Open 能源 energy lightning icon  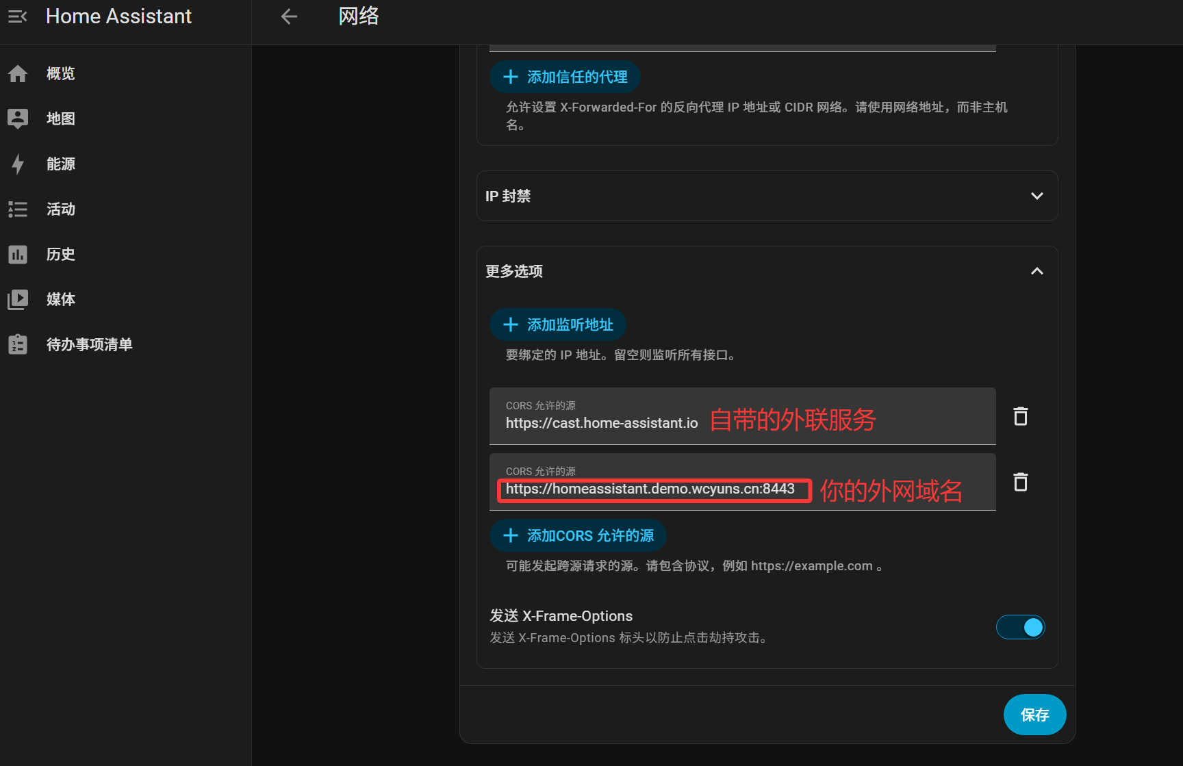click(x=18, y=164)
